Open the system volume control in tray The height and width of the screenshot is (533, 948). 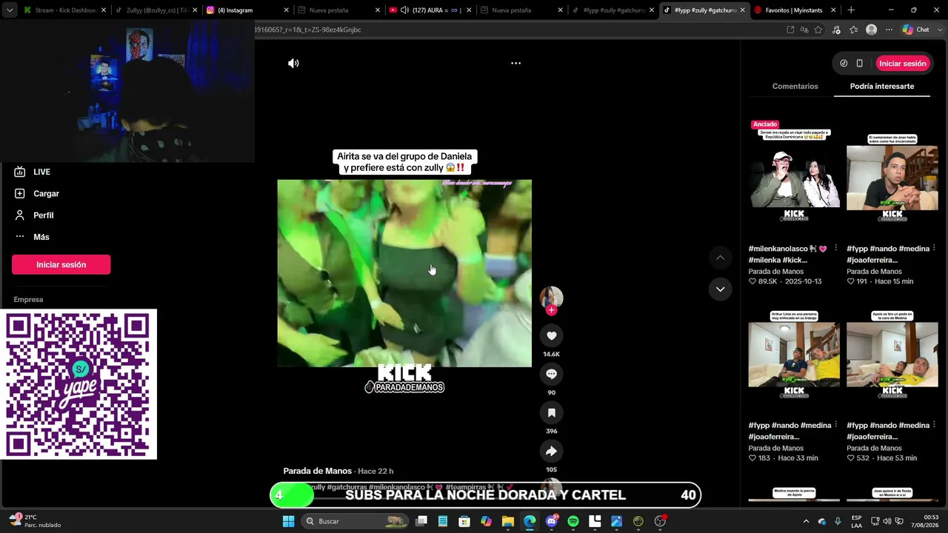[x=887, y=521]
